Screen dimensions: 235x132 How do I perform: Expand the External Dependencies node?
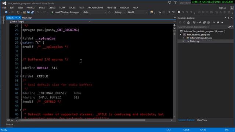(183, 38)
